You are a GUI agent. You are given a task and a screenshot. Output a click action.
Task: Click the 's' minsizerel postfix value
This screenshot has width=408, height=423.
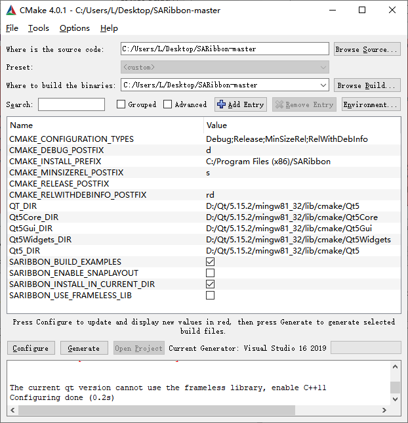point(208,172)
